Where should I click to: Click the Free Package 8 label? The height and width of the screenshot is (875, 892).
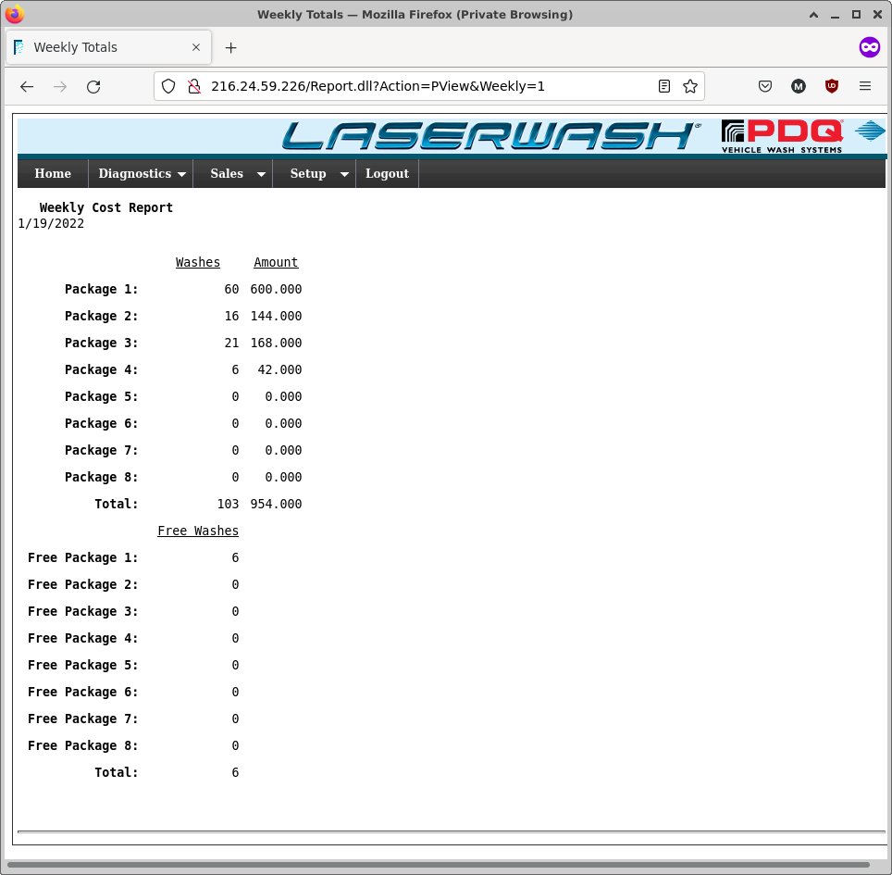coord(83,745)
